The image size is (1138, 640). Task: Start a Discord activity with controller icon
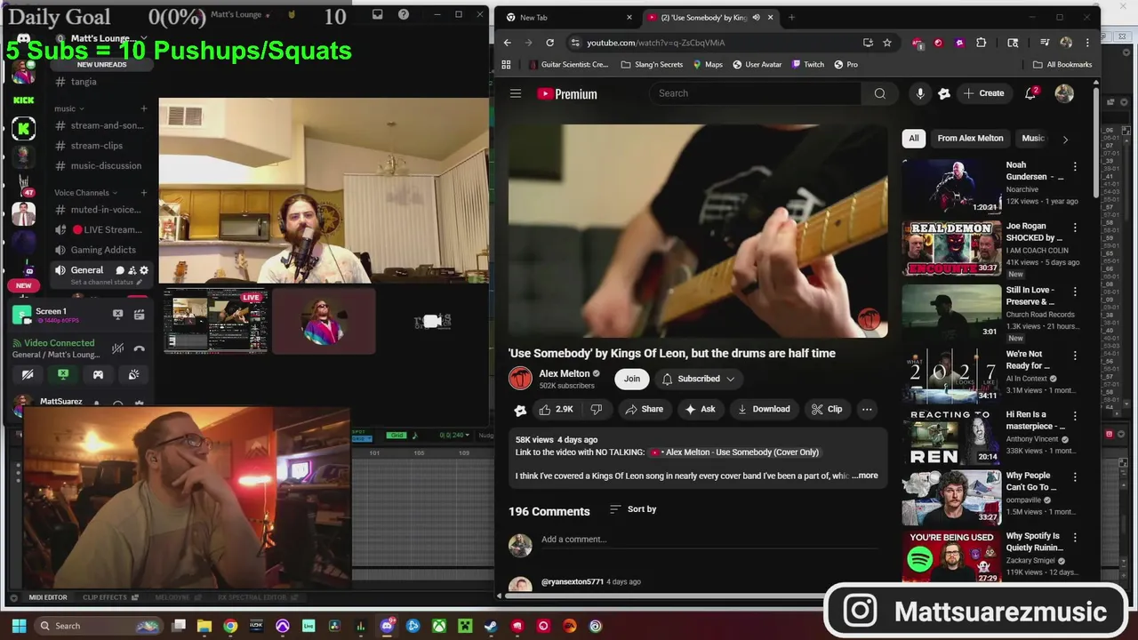[98, 375]
